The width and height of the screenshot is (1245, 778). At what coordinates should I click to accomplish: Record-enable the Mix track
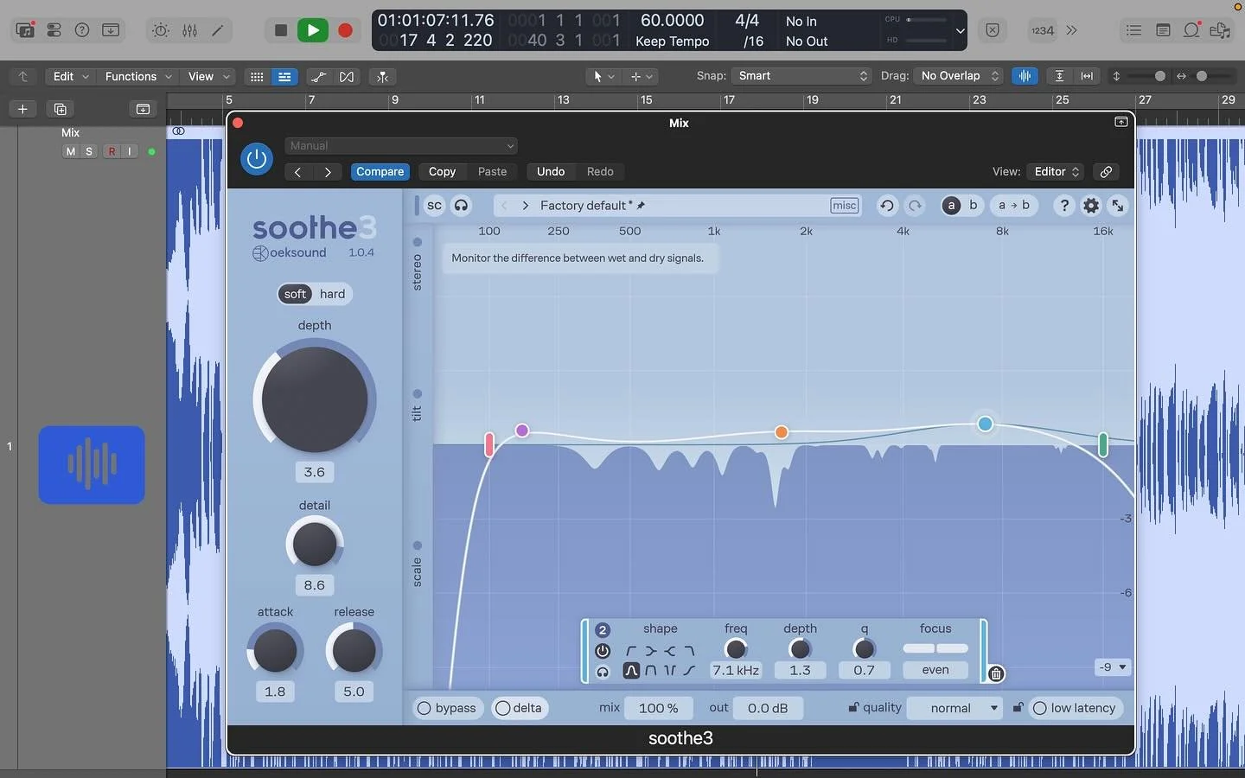pos(112,151)
